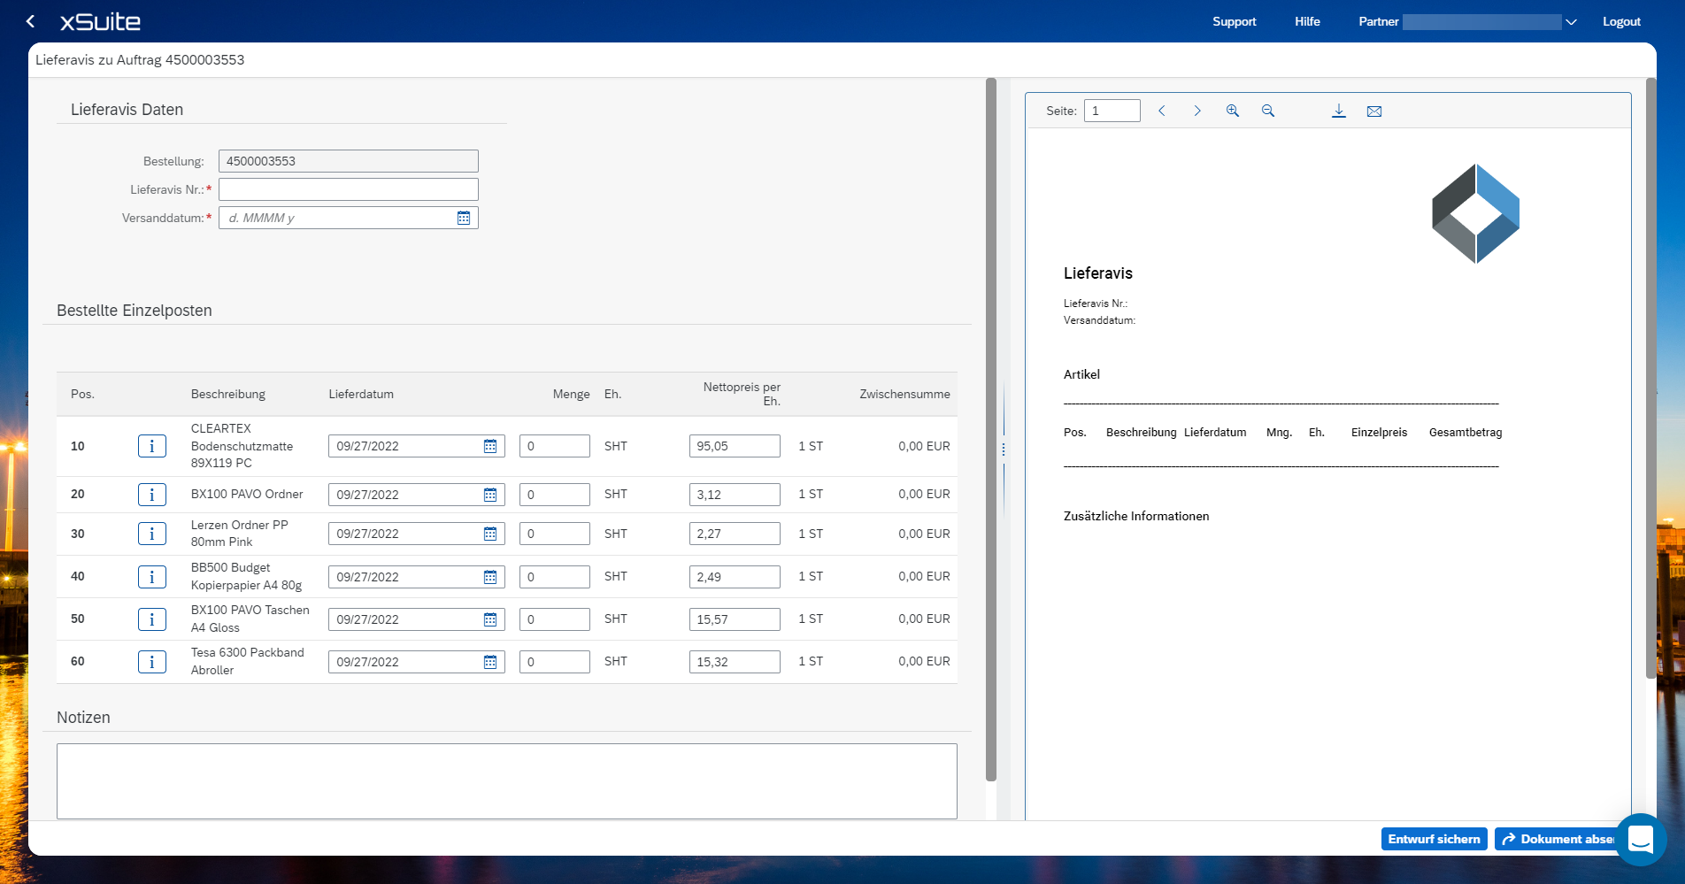Open info for position 40 Kopierpapier
The height and width of the screenshot is (884, 1685).
[151, 577]
